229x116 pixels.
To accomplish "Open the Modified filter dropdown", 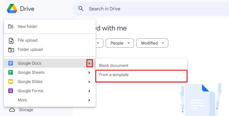I will [x=152, y=43].
